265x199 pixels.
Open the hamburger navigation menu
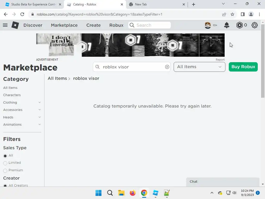point(5,25)
